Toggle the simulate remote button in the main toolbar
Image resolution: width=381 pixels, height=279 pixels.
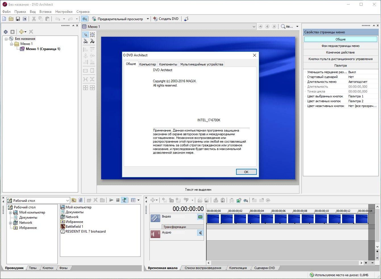coord(84,19)
